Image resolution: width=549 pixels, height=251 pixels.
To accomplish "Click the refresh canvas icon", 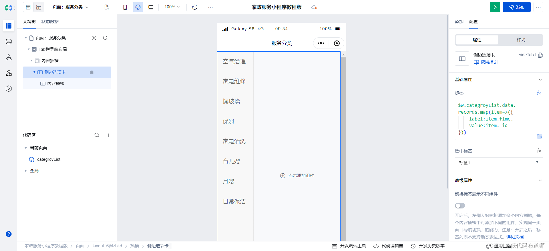I will (x=195, y=7).
